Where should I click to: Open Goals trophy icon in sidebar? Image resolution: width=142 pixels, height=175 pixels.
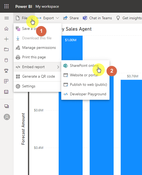point(6,71)
